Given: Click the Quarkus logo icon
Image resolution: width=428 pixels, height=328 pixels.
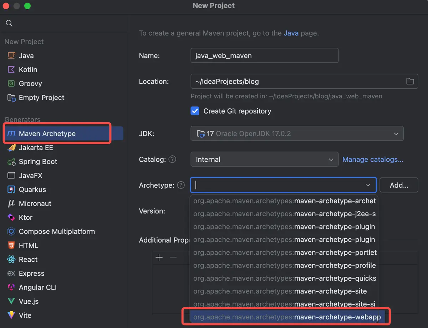Looking at the screenshot, I should click(11, 189).
